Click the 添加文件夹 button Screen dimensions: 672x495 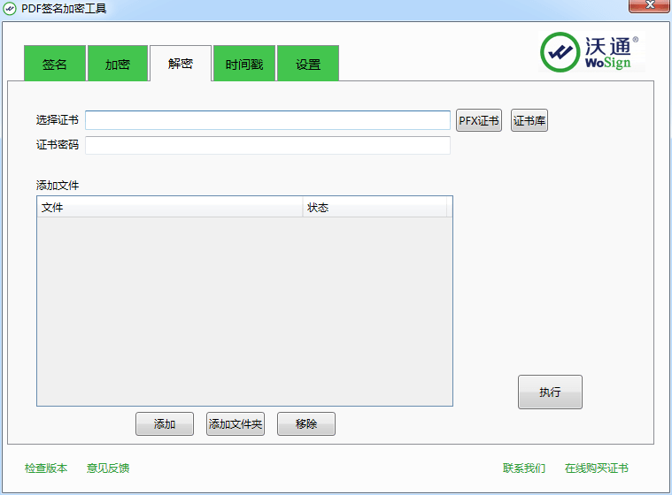coord(236,424)
